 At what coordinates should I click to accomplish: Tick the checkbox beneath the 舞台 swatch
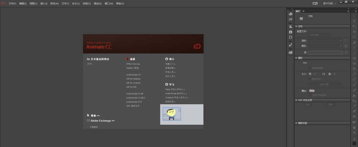click(x=310, y=95)
